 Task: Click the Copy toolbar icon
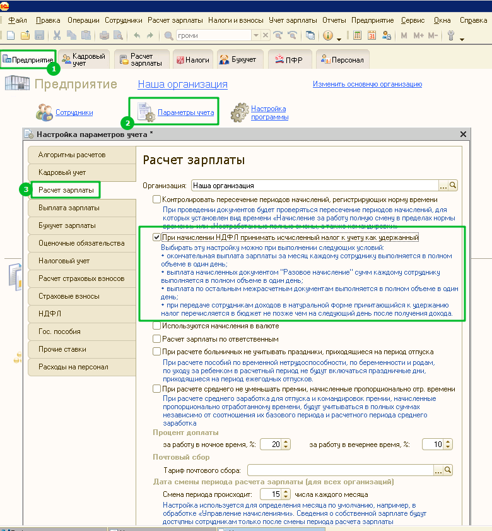71,35
